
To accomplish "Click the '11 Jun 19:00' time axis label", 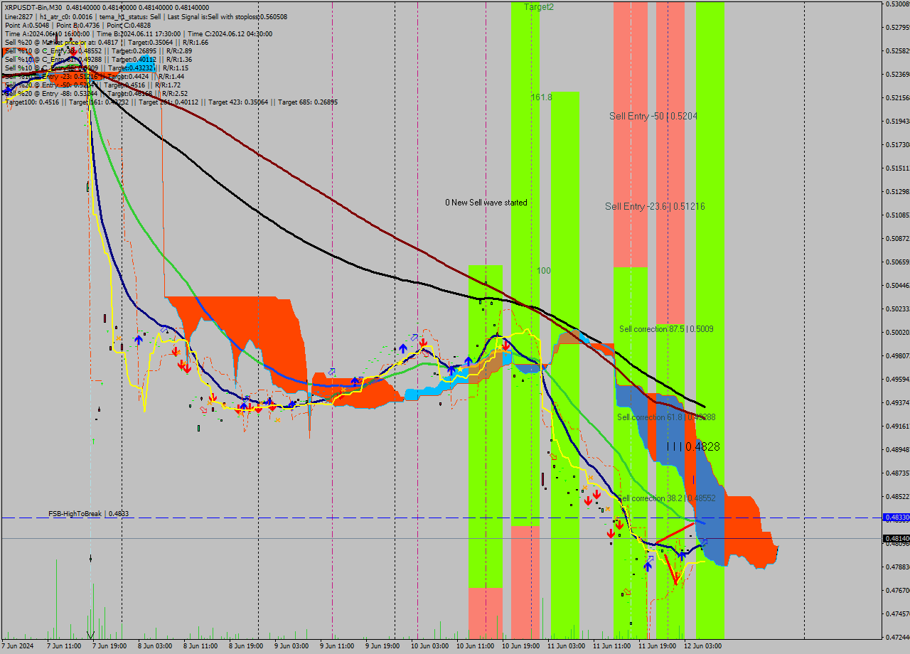I will [x=657, y=646].
